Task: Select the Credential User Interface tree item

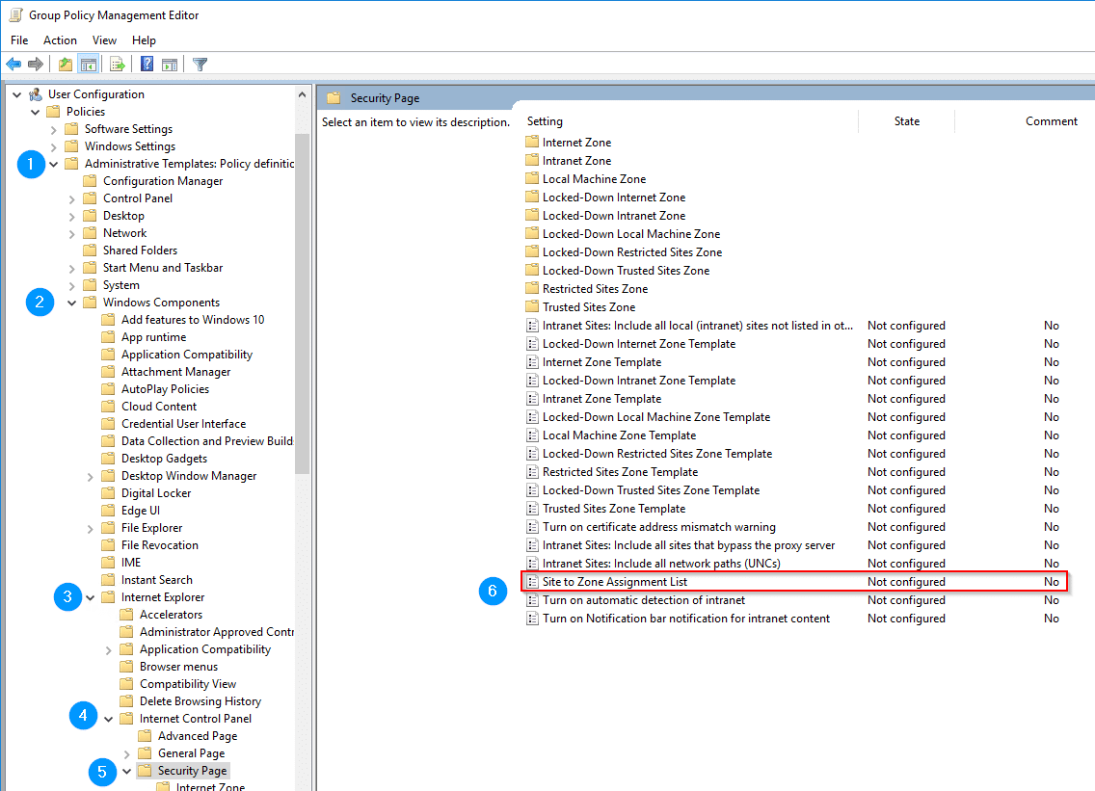Action: pos(184,423)
